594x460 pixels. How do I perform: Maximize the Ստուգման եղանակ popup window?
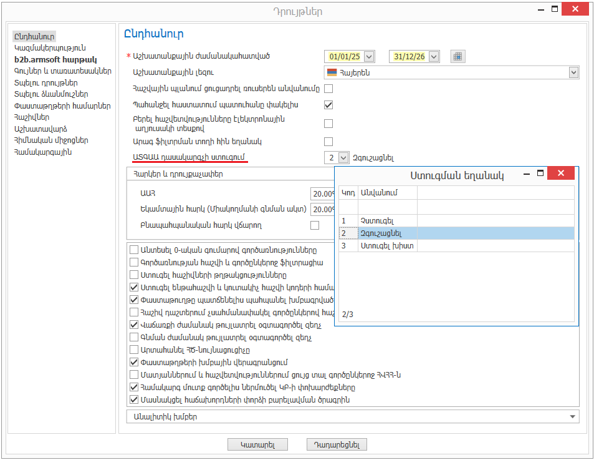coord(540,174)
